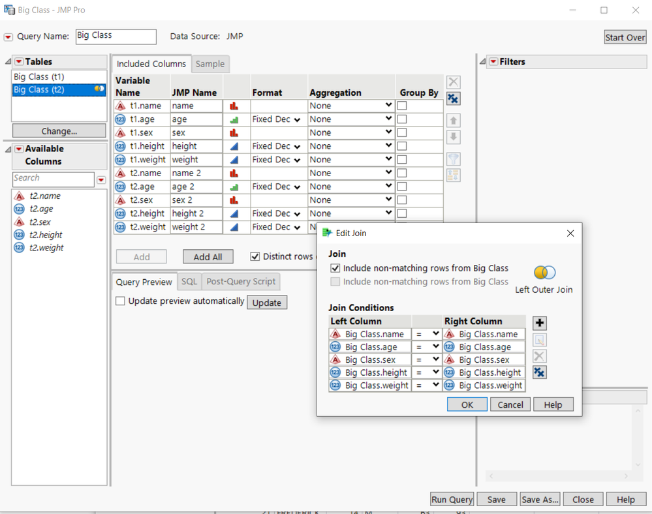Toggle Group By checkbox for t2.height

click(x=401, y=213)
